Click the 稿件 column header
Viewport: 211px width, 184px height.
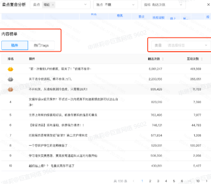tap(32, 59)
